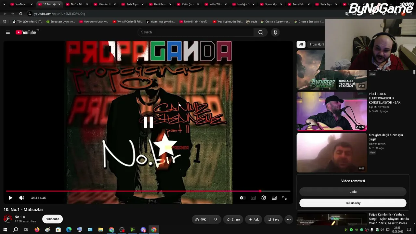Open the What if Order 66 Fail bookmark
This screenshot has width=416, height=234.
pyautogui.click(x=128, y=22)
